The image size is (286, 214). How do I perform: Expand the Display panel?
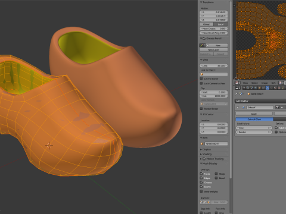[x=201, y=149]
